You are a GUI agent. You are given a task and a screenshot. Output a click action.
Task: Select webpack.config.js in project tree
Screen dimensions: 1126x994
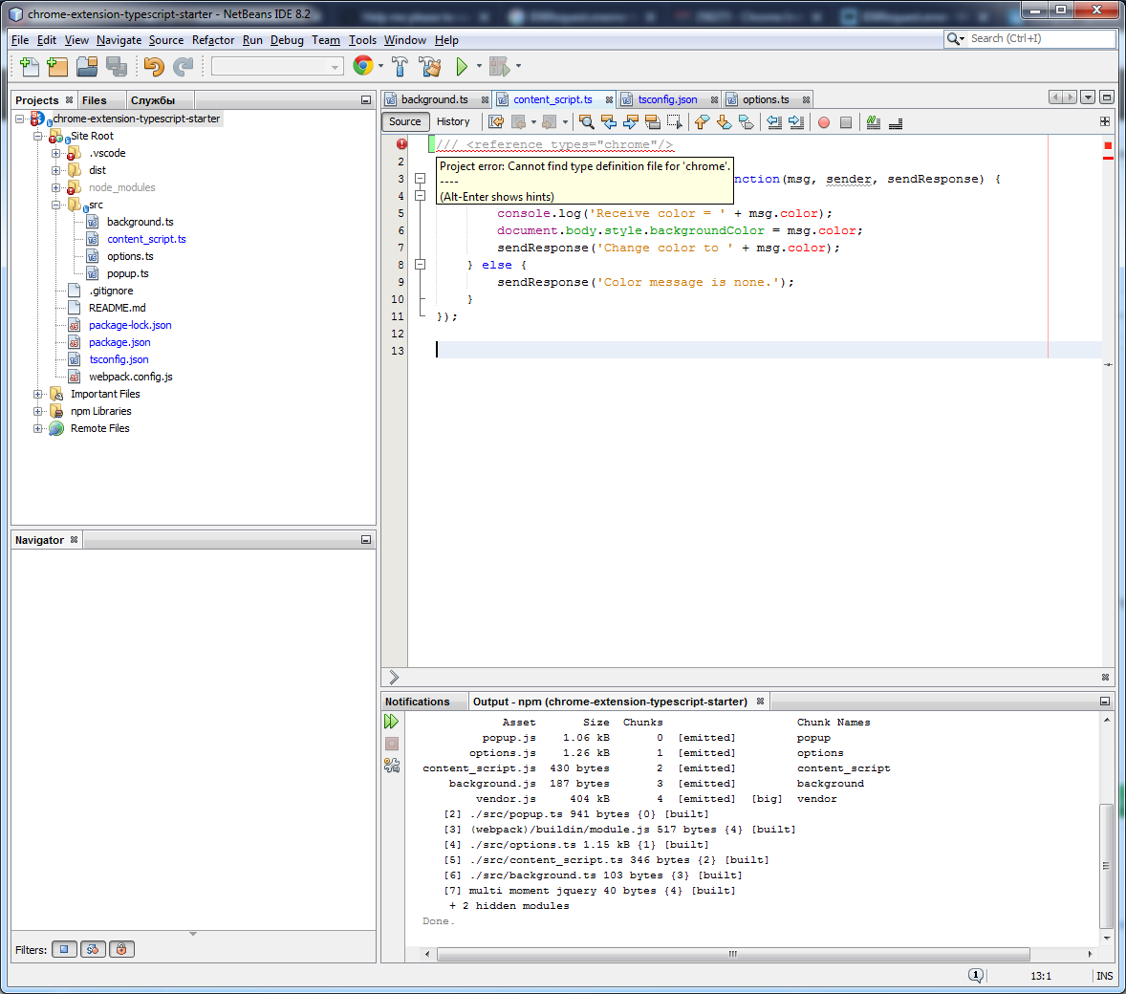130,378
